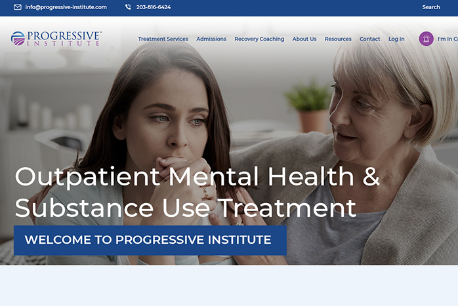
Task: Click the purple siren crisis icon
Action: coord(426,39)
